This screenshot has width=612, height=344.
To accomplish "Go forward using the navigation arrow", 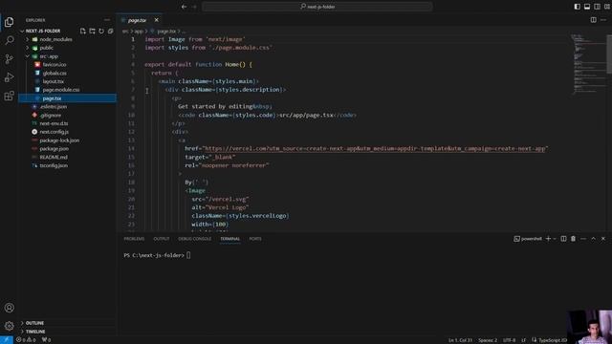I will pyautogui.click(x=194, y=7).
